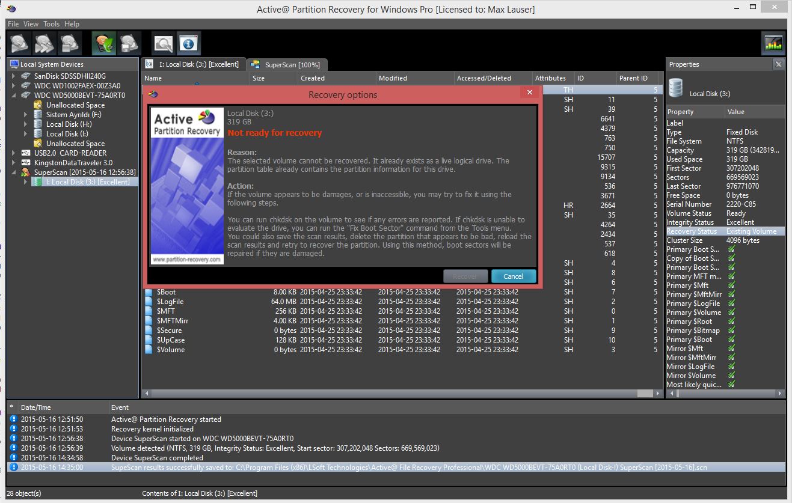This screenshot has width=792, height=503.
Task: Expand the Sistem Ayrıldı (F:) node
Action: [26, 115]
